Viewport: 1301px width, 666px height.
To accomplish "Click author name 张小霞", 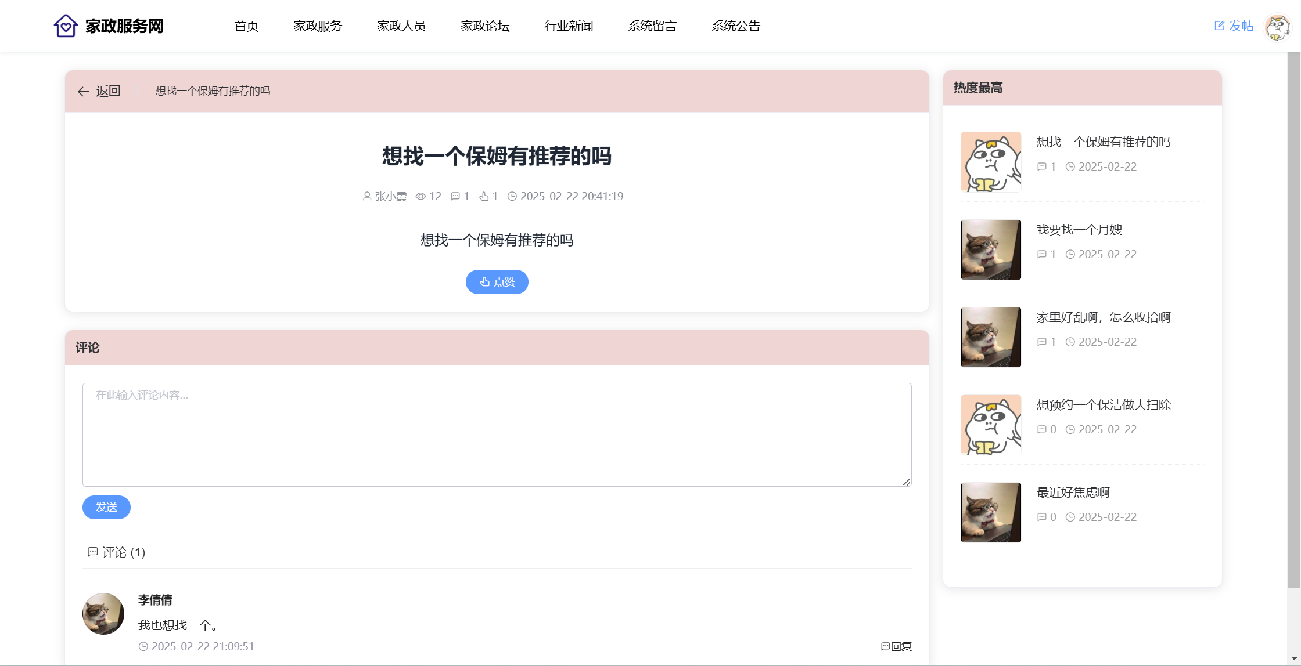I will [x=390, y=197].
